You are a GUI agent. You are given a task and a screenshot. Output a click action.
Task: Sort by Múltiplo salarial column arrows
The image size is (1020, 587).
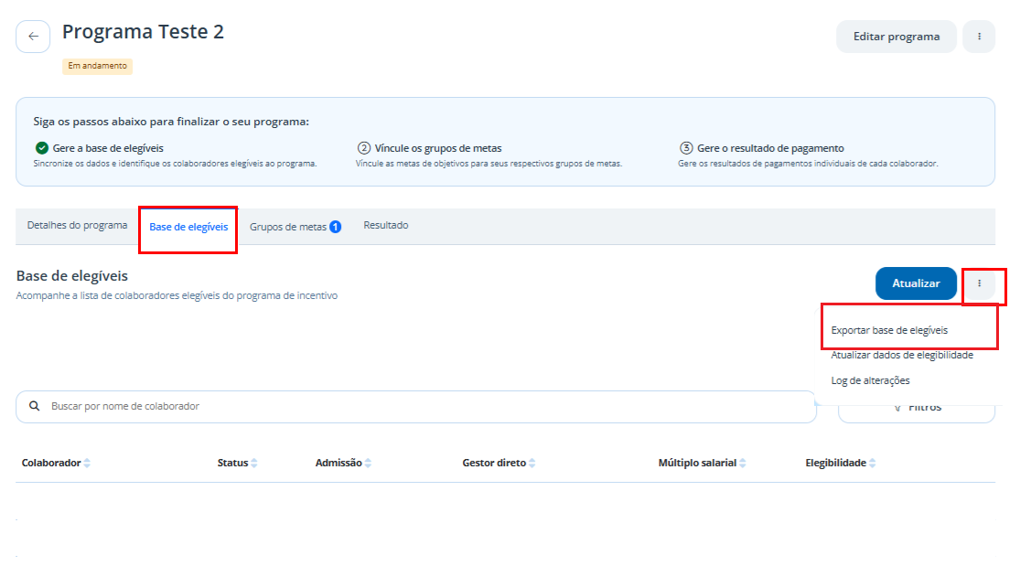tap(743, 463)
